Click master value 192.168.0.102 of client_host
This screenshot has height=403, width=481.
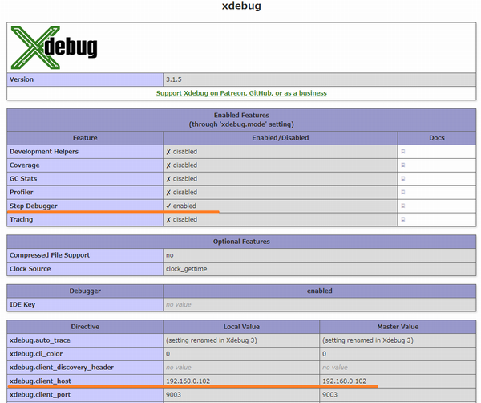344,381
